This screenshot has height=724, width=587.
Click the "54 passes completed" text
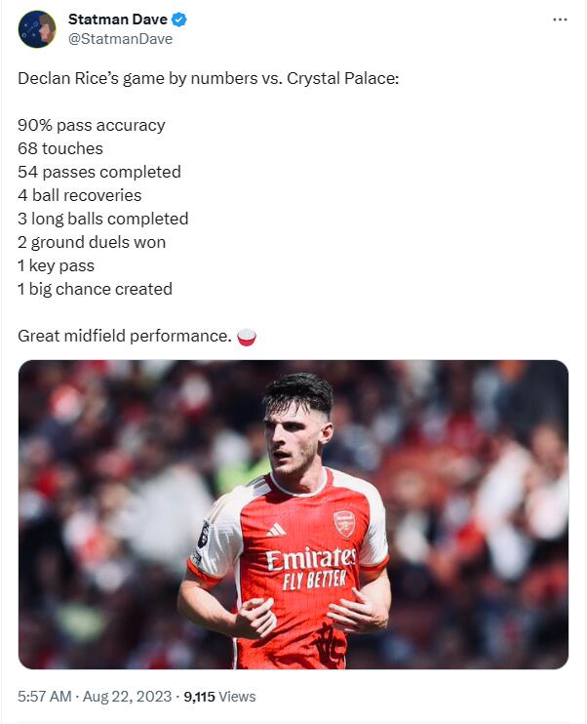pyautogui.click(x=99, y=172)
